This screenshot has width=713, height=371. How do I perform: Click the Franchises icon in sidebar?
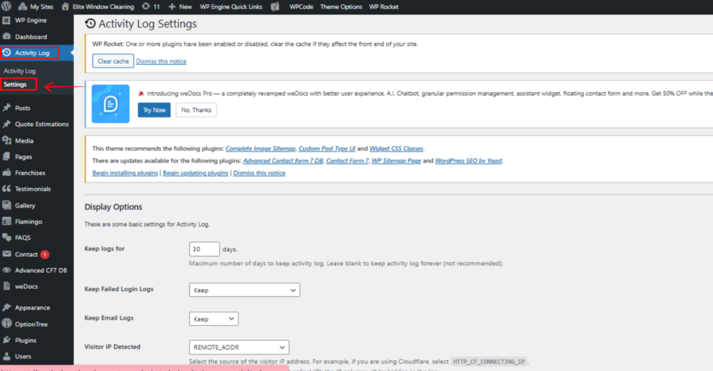pos(6,173)
